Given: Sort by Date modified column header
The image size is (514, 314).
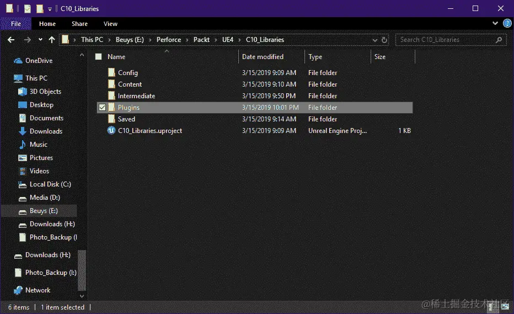Looking at the screenshot, I should (x=263, y=56).
